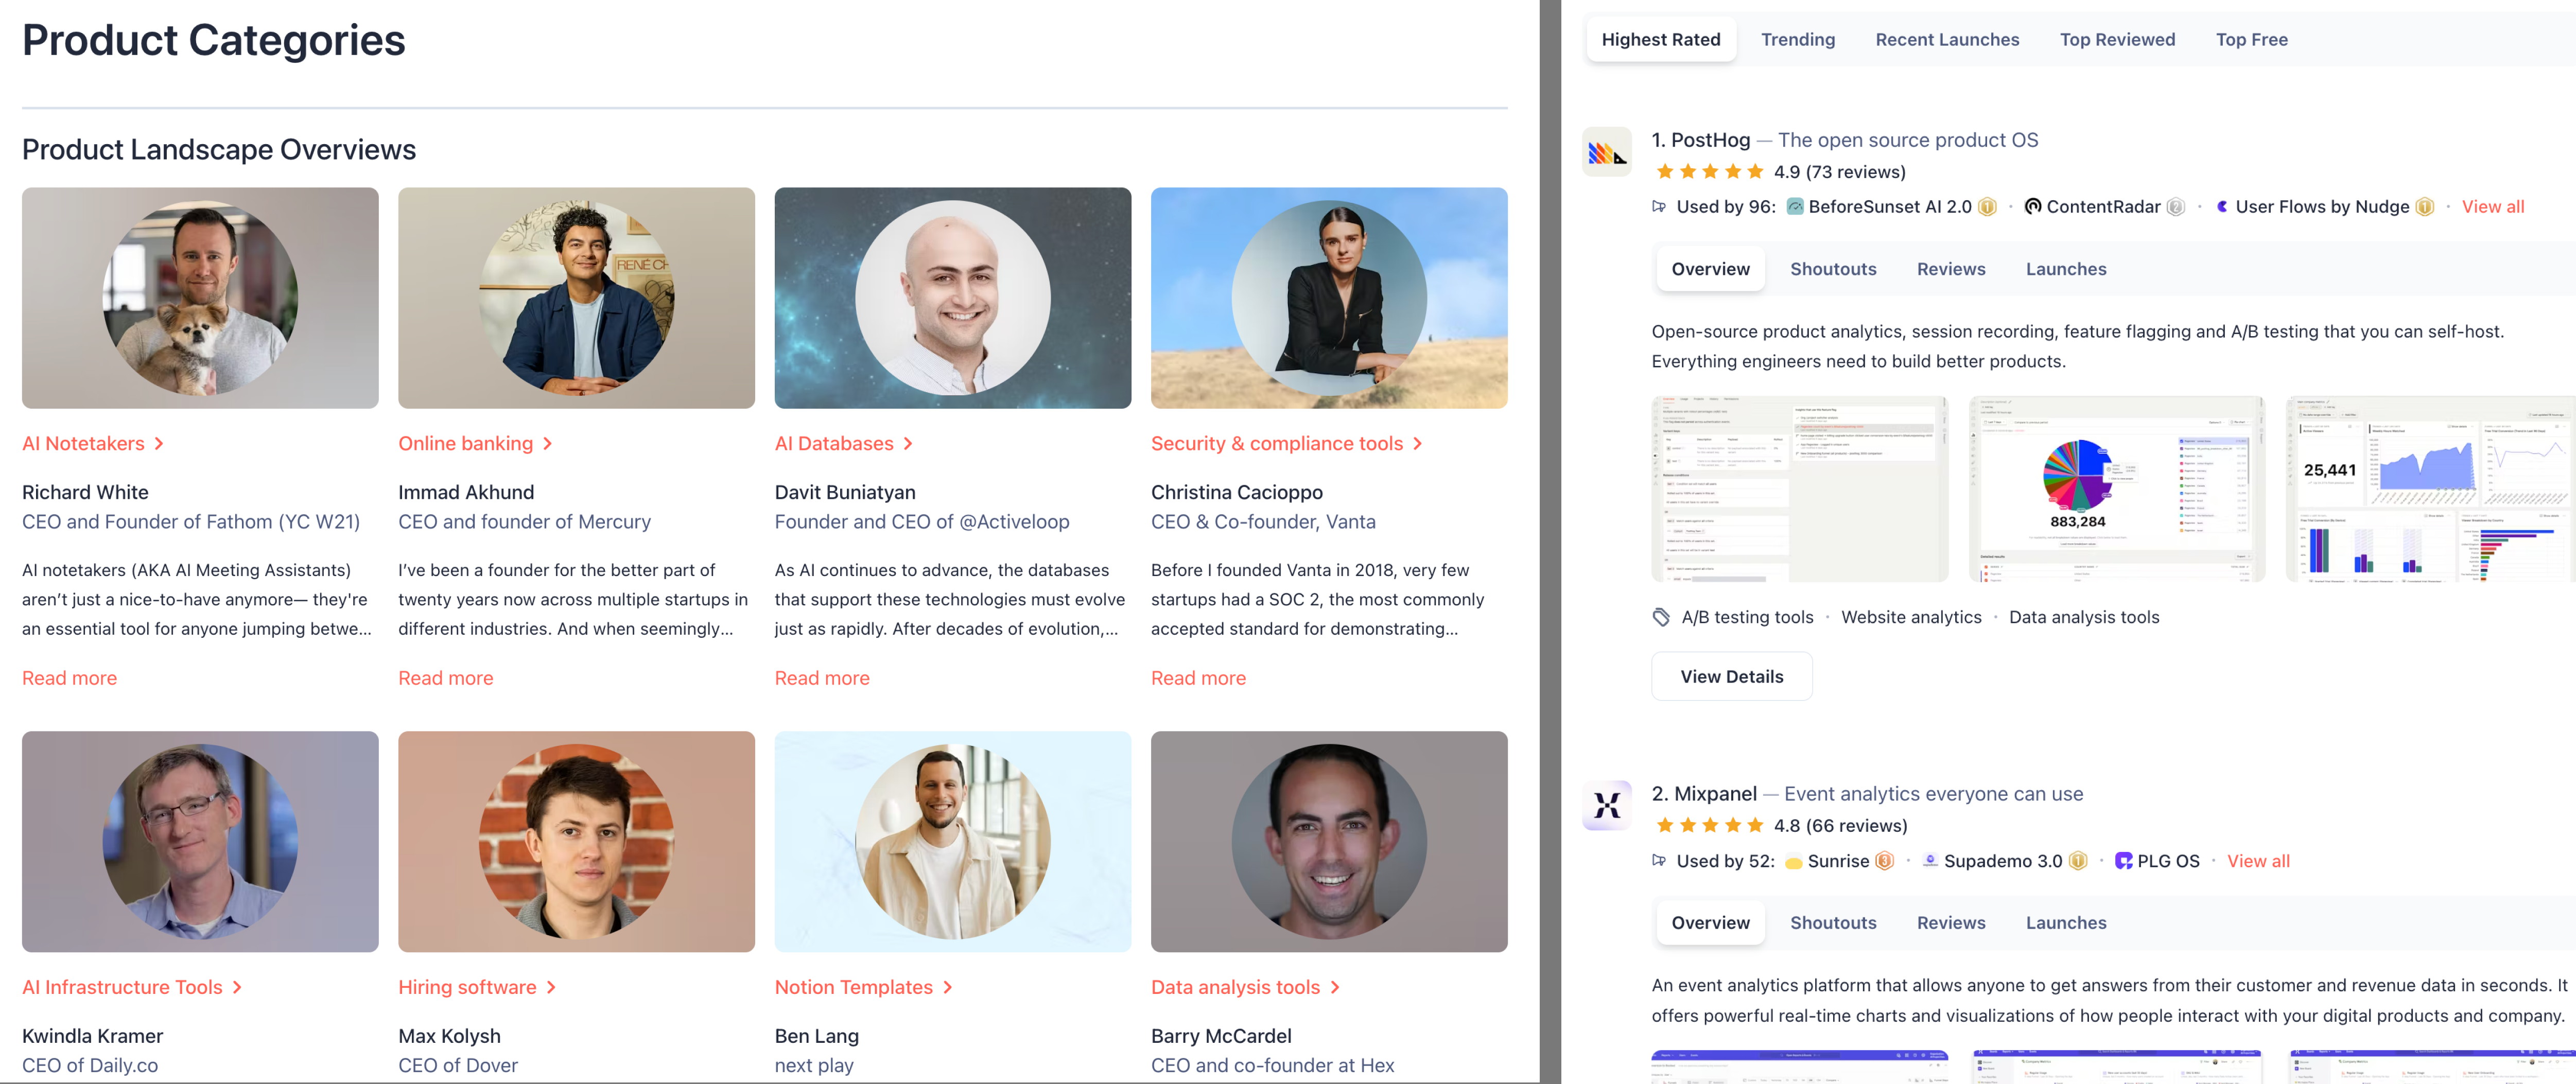This screenshot has height=1084, width=2576.
Task: Click the Mixpanel logo icon
Action: 1606,805
